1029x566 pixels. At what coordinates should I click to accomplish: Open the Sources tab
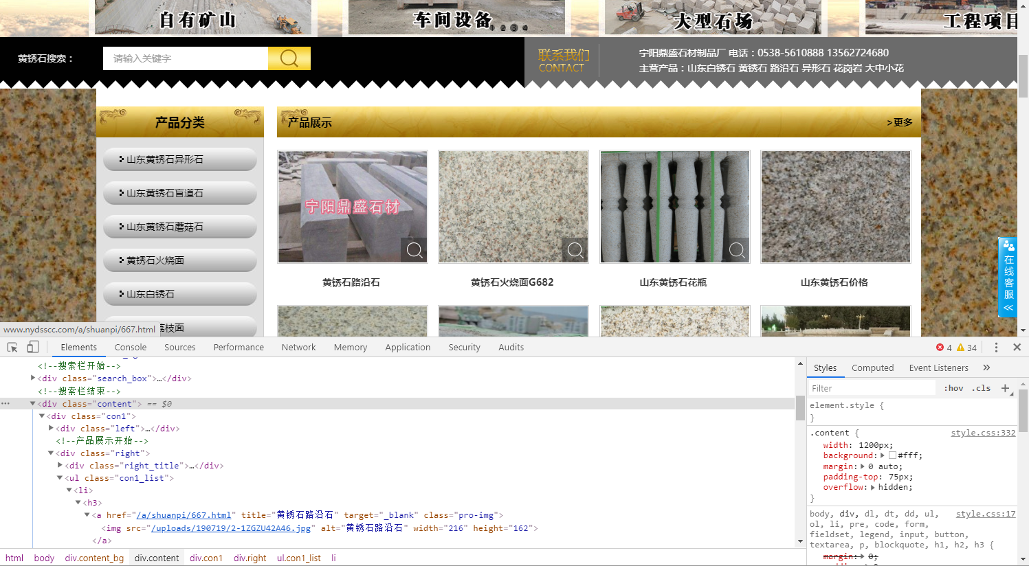pyautogui.click(x=180, y=348)
